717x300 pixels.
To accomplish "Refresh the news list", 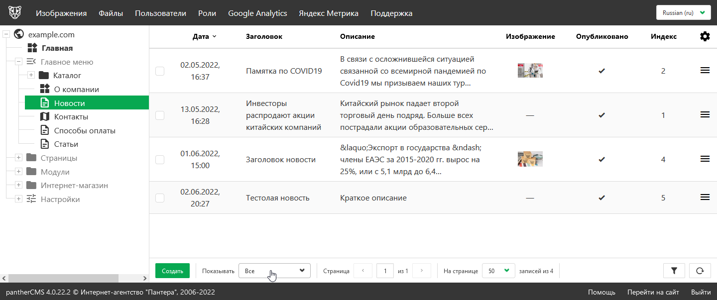I will 700,271.
